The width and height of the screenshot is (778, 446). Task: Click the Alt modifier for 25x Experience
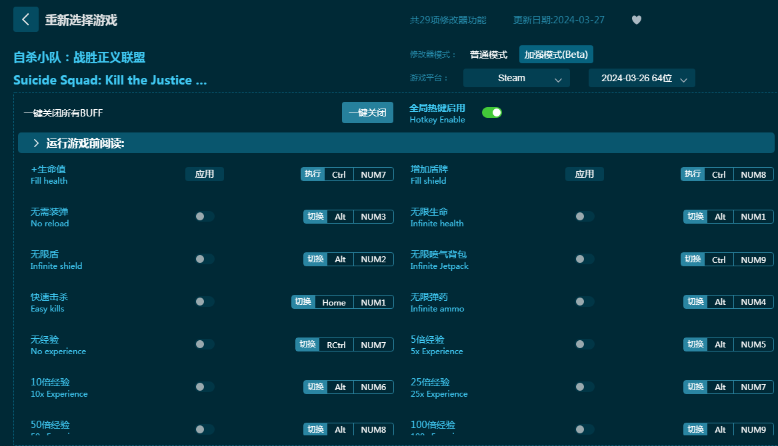point(721,387)
